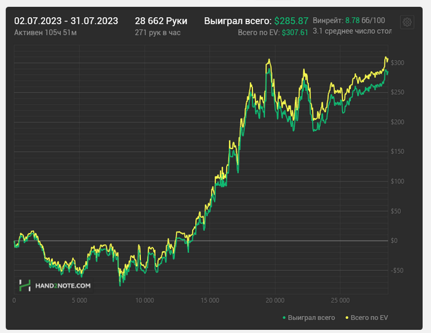Click the 10 000 x-axis label
Viewport: 431px width, 333px height.
[x=145, y=300]
